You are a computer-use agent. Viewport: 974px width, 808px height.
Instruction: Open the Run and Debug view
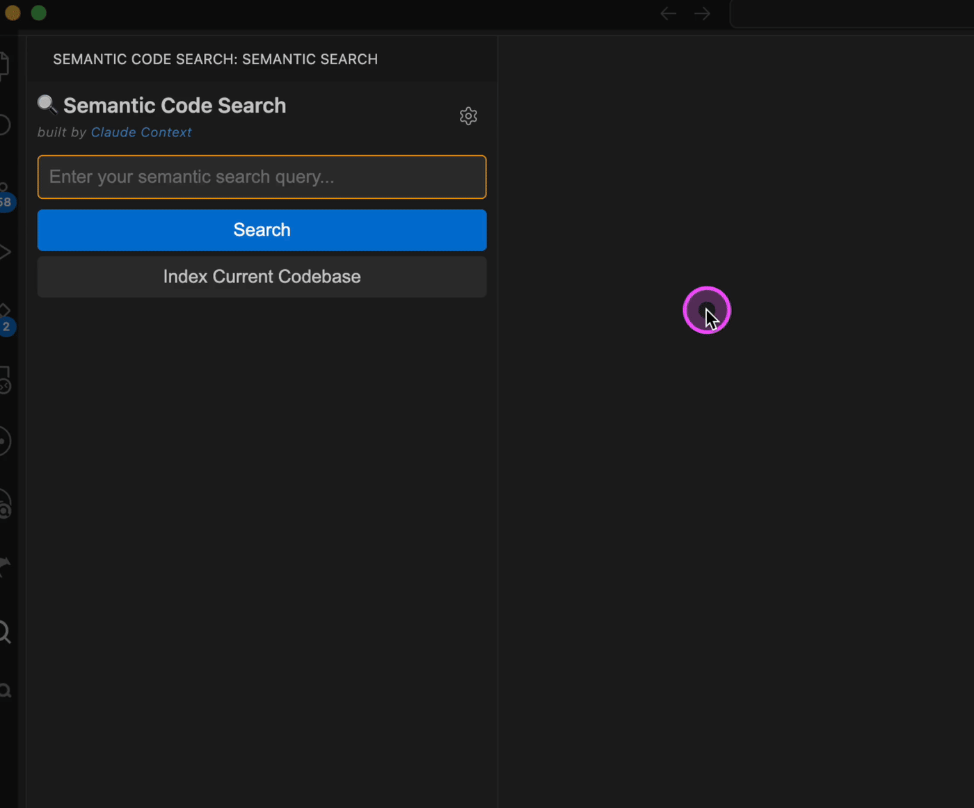click(3, 252)
